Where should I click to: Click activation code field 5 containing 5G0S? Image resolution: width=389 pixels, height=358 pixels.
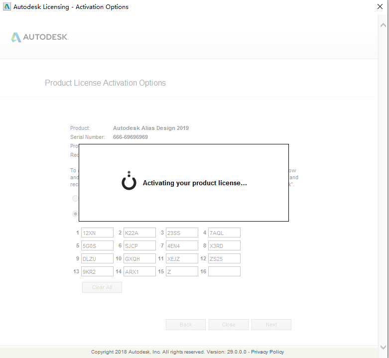coord(97,245)
